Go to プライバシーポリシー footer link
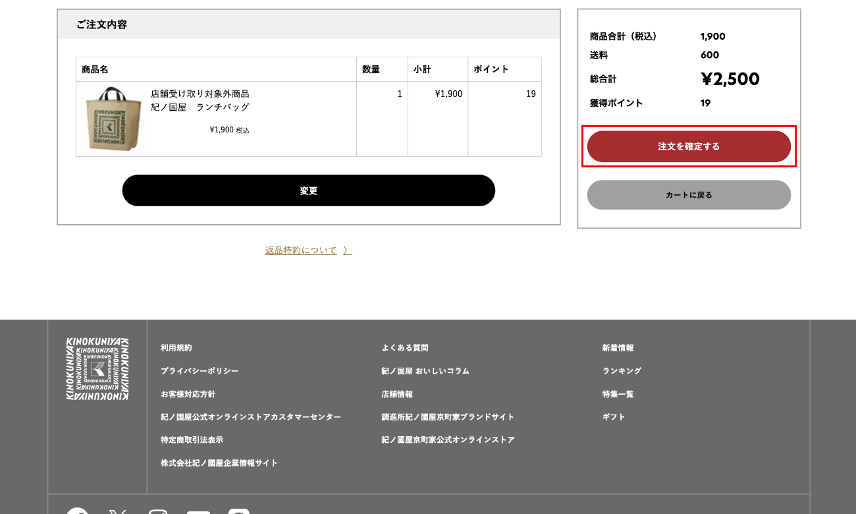Viewport: 856px width, 514px height. tap(200, 371)
